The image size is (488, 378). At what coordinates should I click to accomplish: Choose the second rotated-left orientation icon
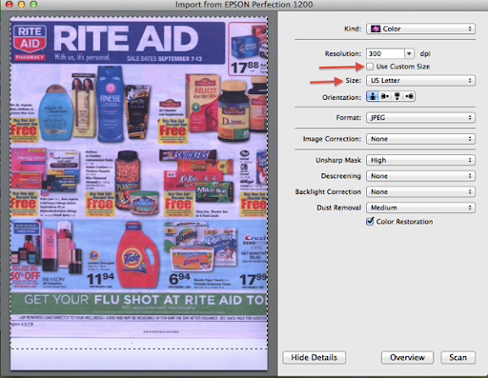385,96
